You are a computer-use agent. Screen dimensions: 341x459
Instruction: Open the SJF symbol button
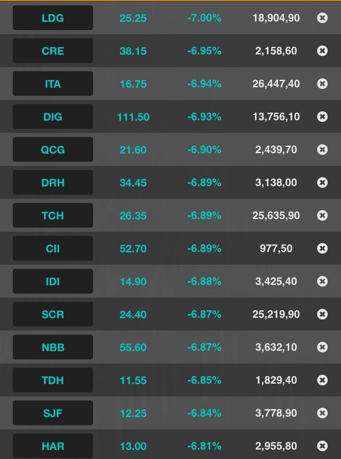(53, 413)
